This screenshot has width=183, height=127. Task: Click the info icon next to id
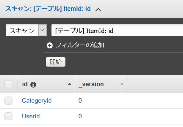point(33,85)
